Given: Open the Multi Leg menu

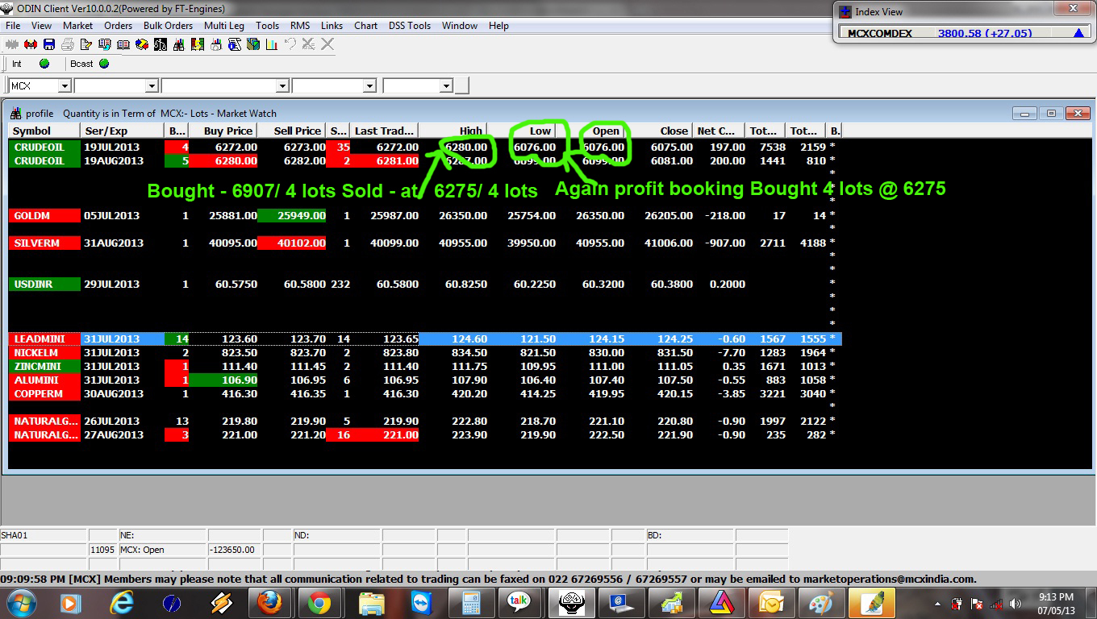Looking at the screenshot, I should click(224, 26).
